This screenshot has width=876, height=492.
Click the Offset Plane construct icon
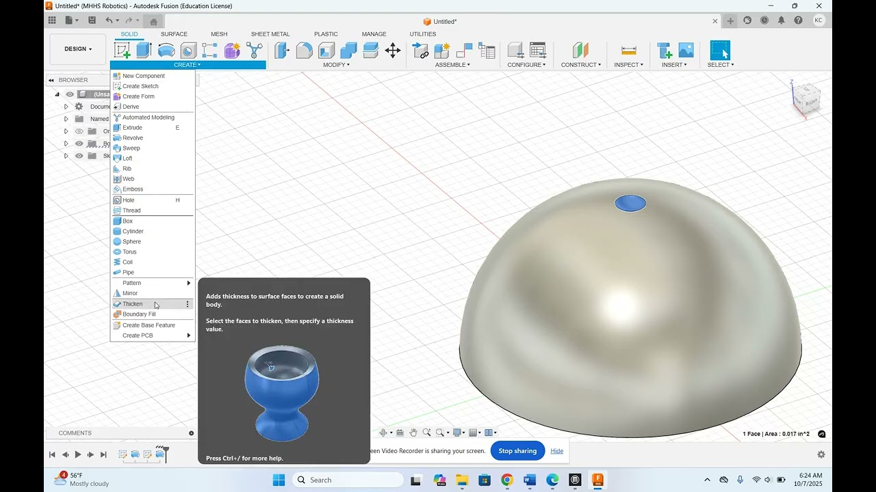point(580,50)
